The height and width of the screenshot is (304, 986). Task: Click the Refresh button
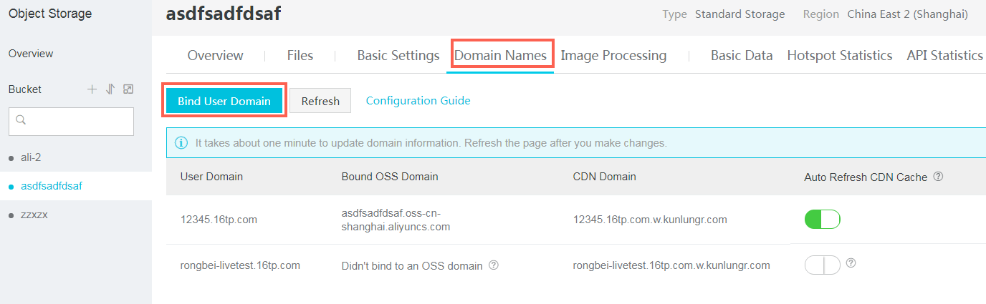(320, 101)
